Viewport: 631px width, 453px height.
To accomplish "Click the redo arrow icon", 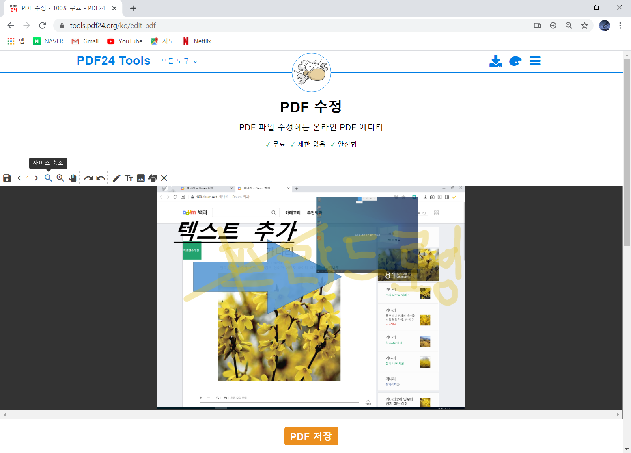I will point(89,178).
